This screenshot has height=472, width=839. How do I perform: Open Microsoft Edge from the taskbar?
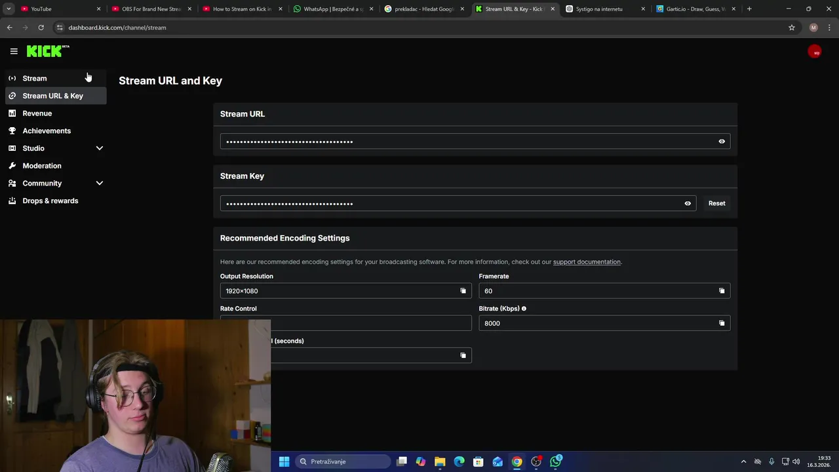(x=459, y=462)
